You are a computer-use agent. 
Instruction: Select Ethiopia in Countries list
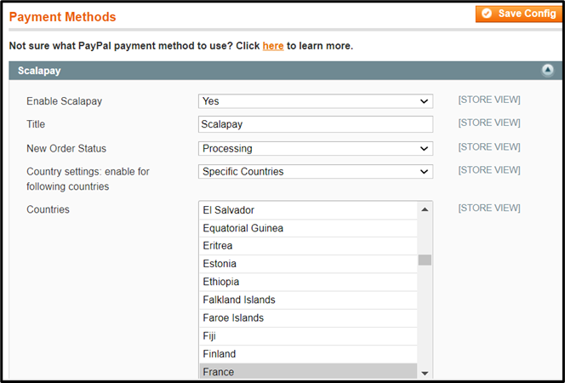click(x=308, y=282)
